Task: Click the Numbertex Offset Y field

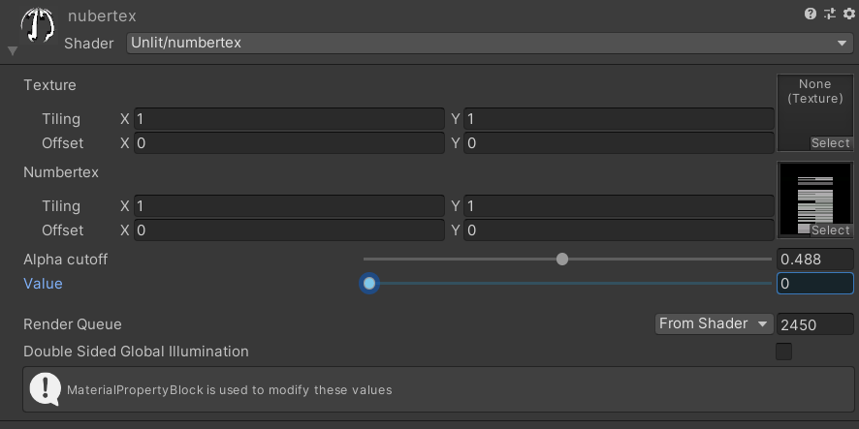Action: pos(619,230)
